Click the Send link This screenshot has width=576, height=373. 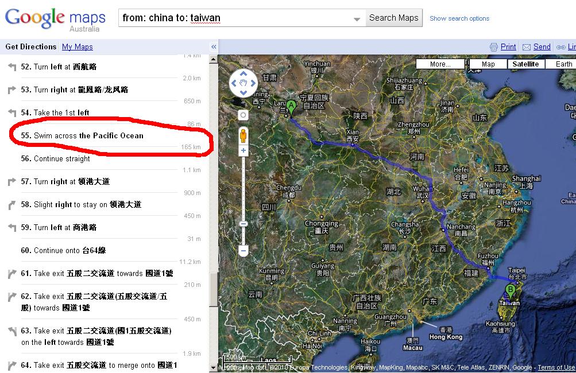(542, 46)
